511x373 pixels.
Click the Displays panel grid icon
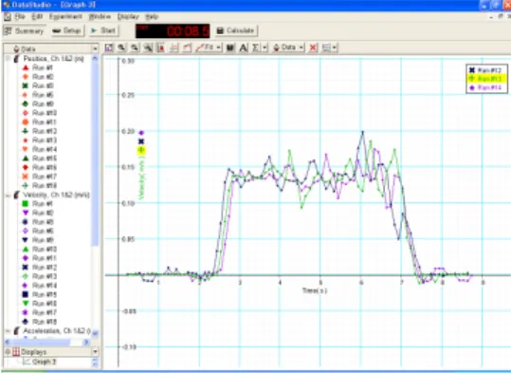(16, 352)
